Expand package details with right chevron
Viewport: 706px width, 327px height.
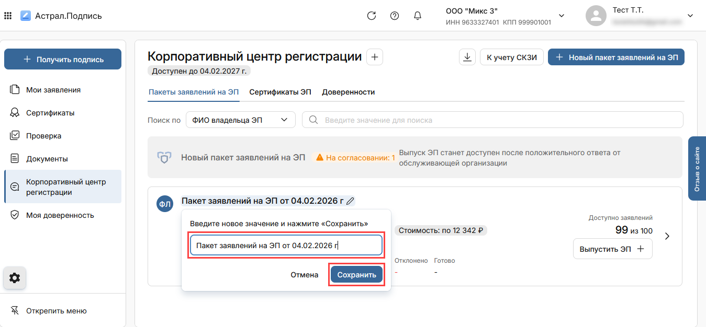tap(667, 236)
